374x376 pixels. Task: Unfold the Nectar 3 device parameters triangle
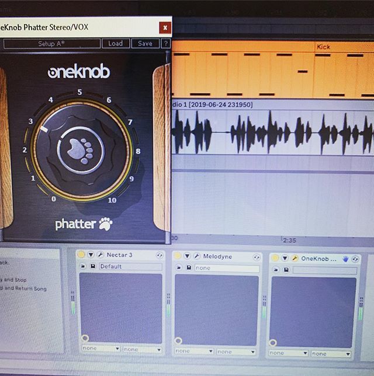coord(91,255)
